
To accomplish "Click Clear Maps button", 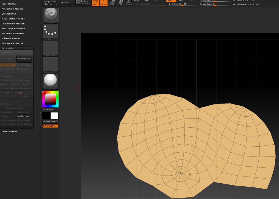I will [24, 120].
